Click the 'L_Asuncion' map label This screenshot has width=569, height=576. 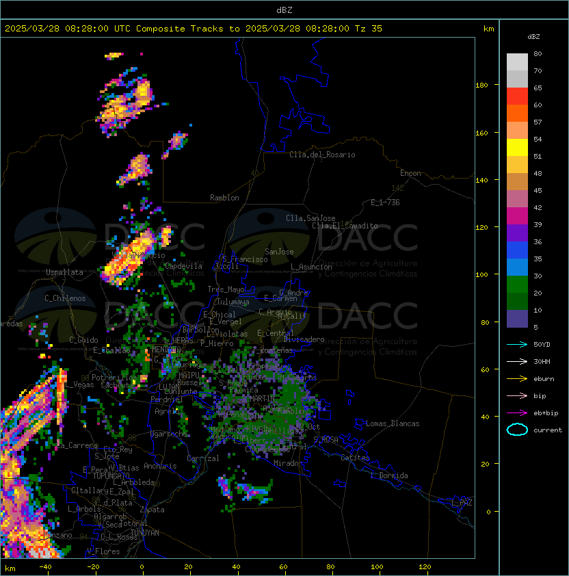(x=311, y=267)
